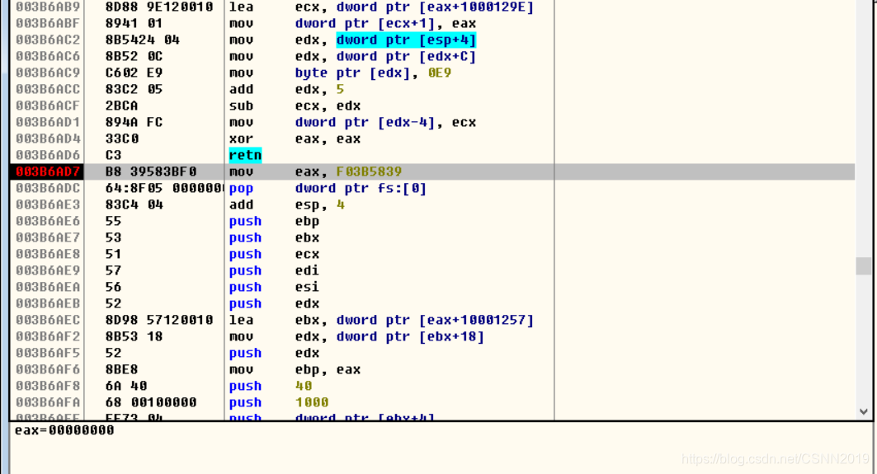Select the add edx, 5 instruction
The width and height of the screenshot is (877, 474).
click(x=286, y=89)
